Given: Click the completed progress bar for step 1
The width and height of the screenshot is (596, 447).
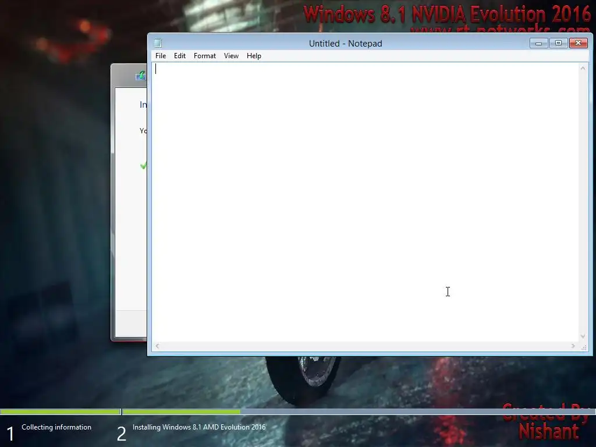Looking at the screenshot, I should (x=60, y=411).
